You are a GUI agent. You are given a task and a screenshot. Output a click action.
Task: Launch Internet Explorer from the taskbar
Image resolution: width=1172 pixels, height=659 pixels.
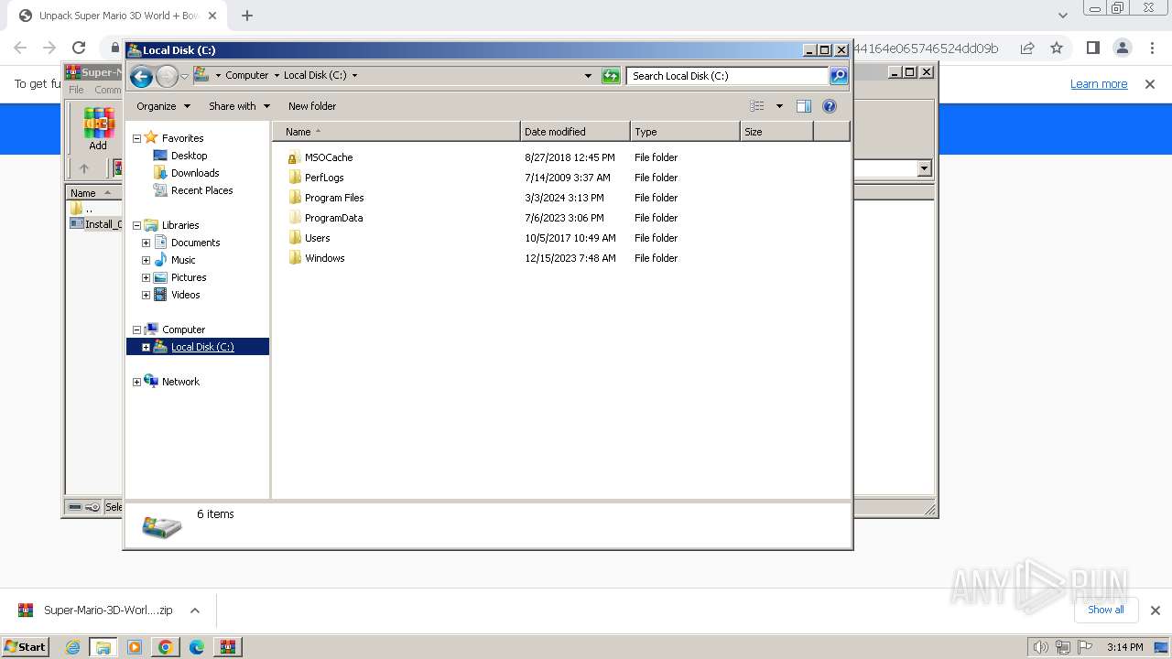pyautogui.click(x=73, y=647)
